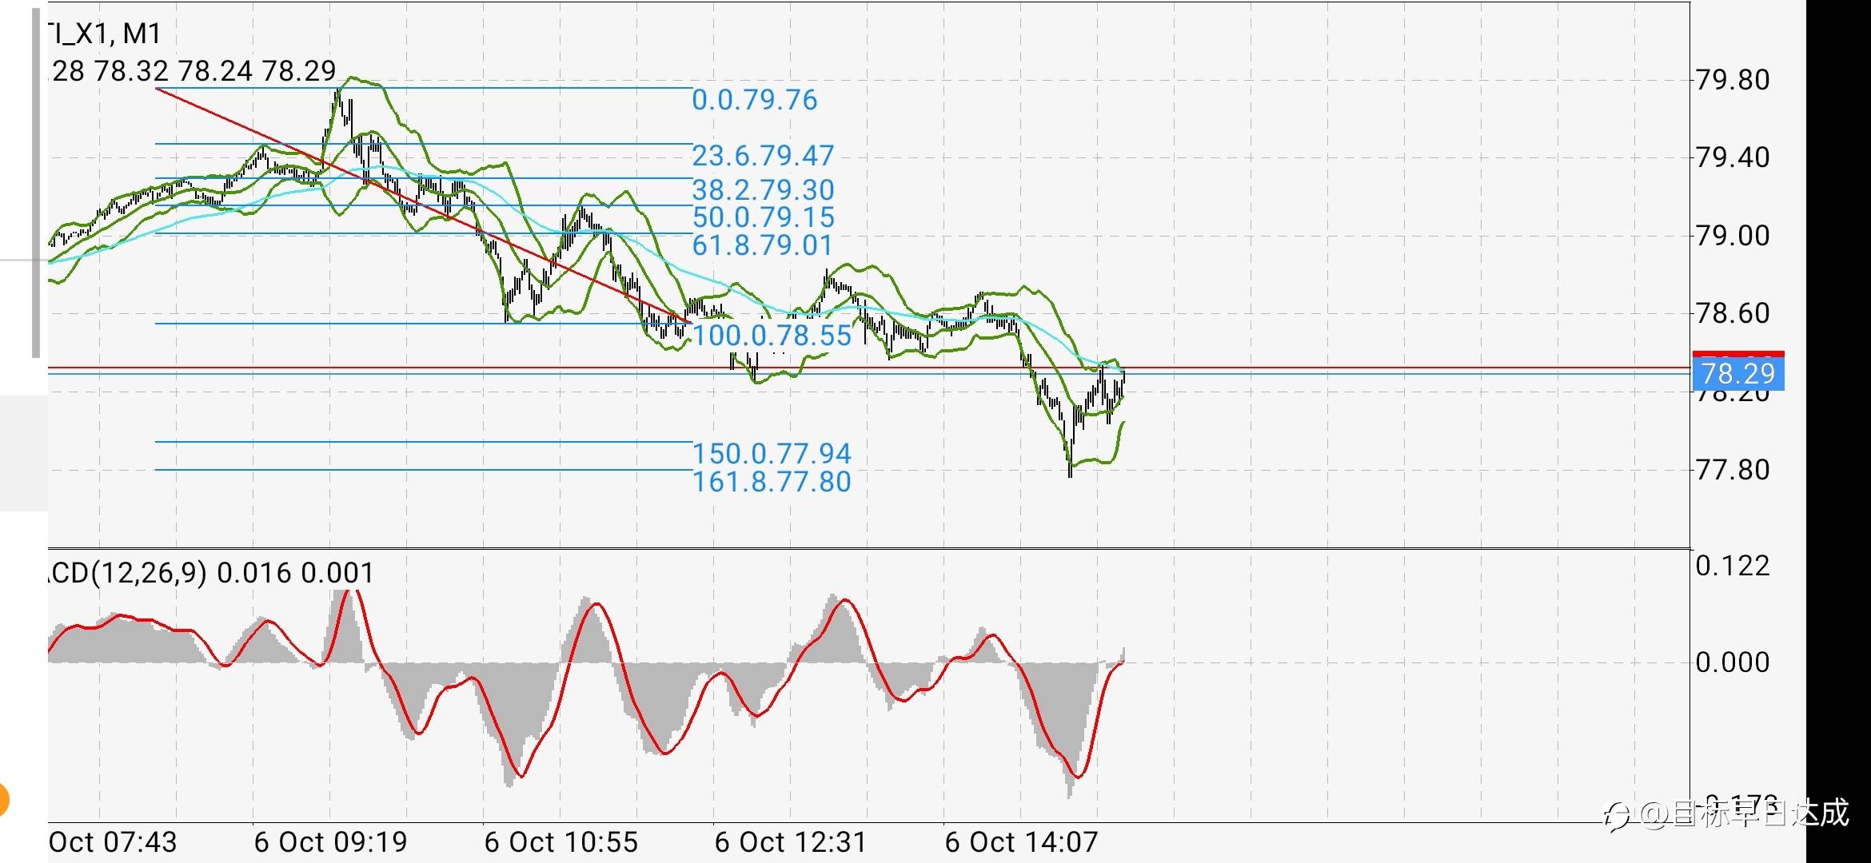Click the 79.40 price axis label
The image size is (1871, 863).
[x=1733, y=157]
